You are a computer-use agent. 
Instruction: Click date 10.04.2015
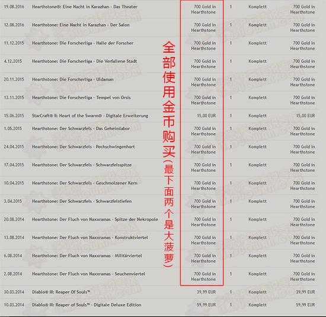(x=14, y=183)
